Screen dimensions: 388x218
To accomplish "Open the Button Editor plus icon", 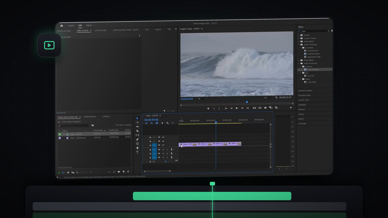I will click(291, 108).
